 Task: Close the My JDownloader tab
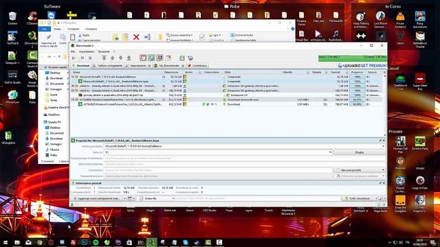(x=183, y=66)
